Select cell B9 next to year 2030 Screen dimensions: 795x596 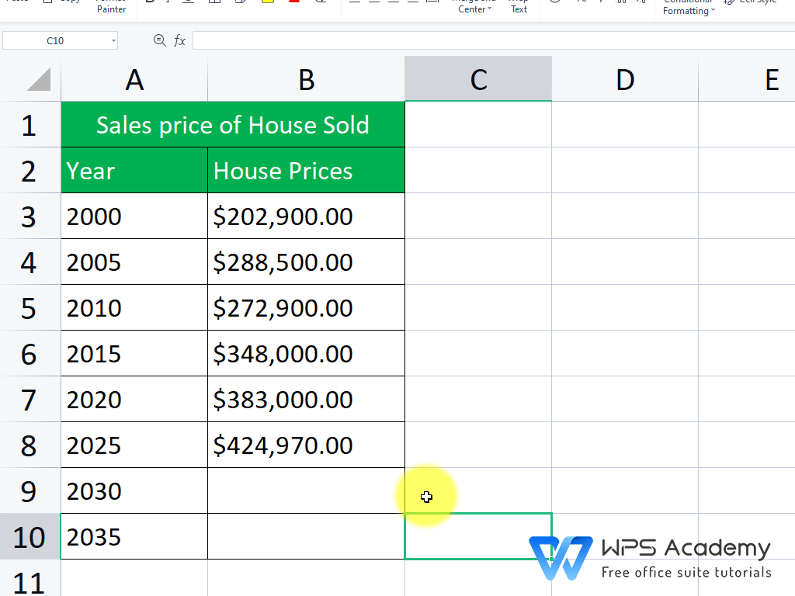[x=306, y=490]
